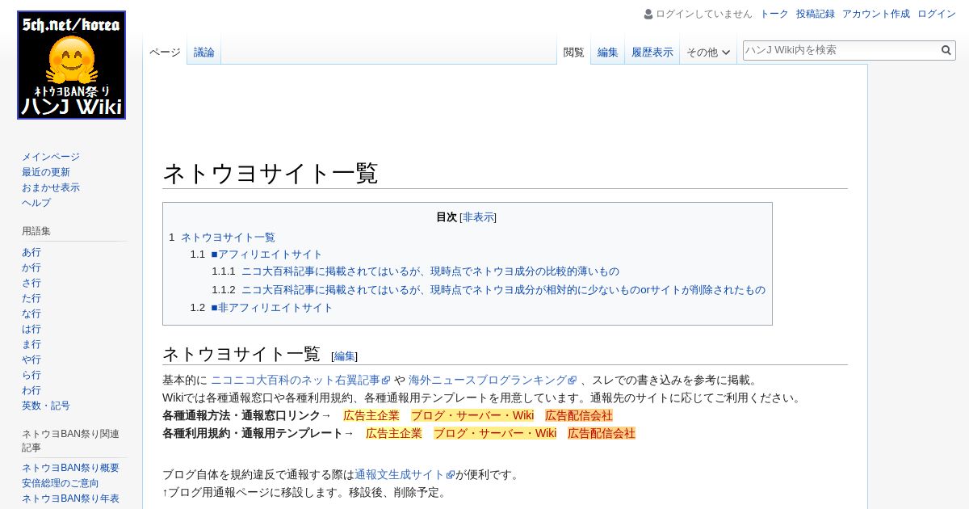This screenshot has height=509, width=969.
Task: Hide the table of contents via 非表示
Action: pos(478,217)
